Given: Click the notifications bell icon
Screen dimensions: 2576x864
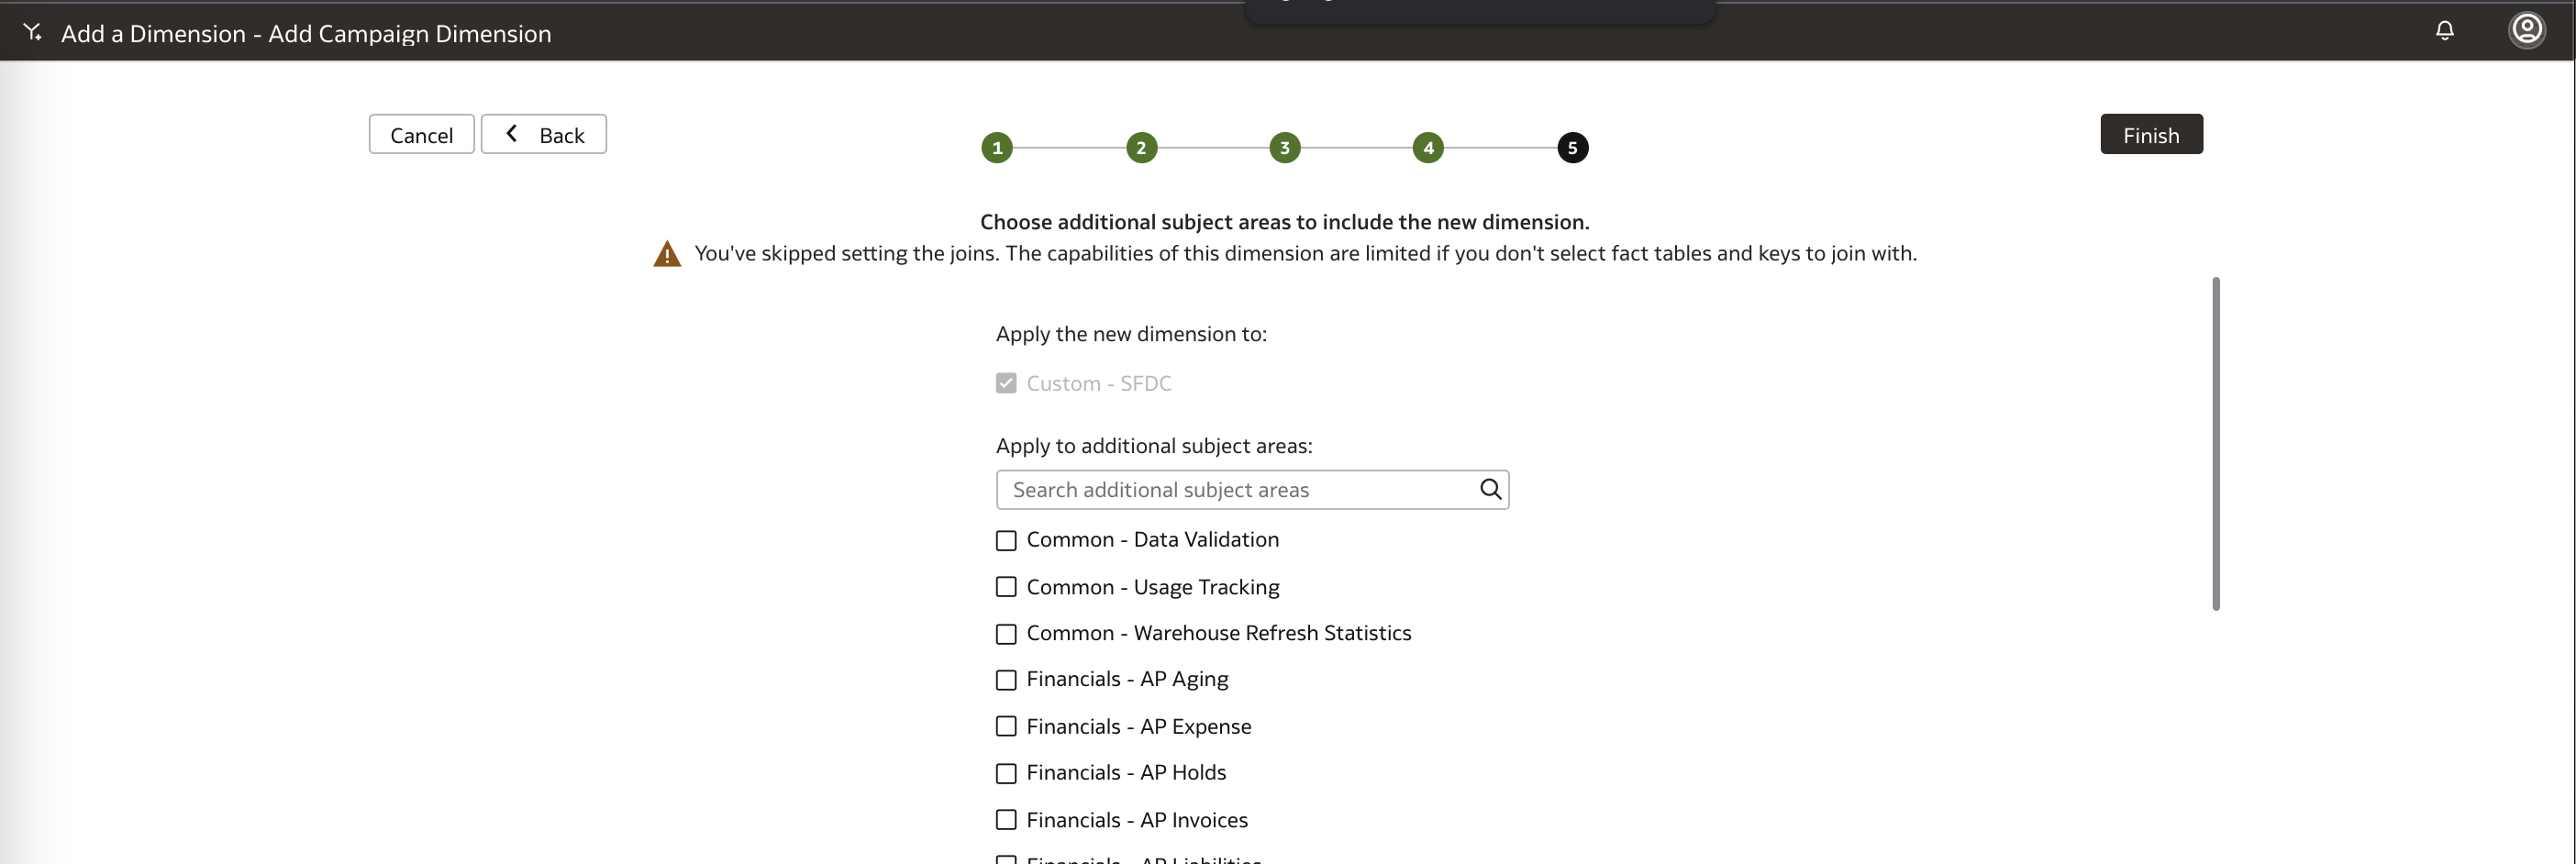Looking at the screenshot, I should (x=2444, y=31).
